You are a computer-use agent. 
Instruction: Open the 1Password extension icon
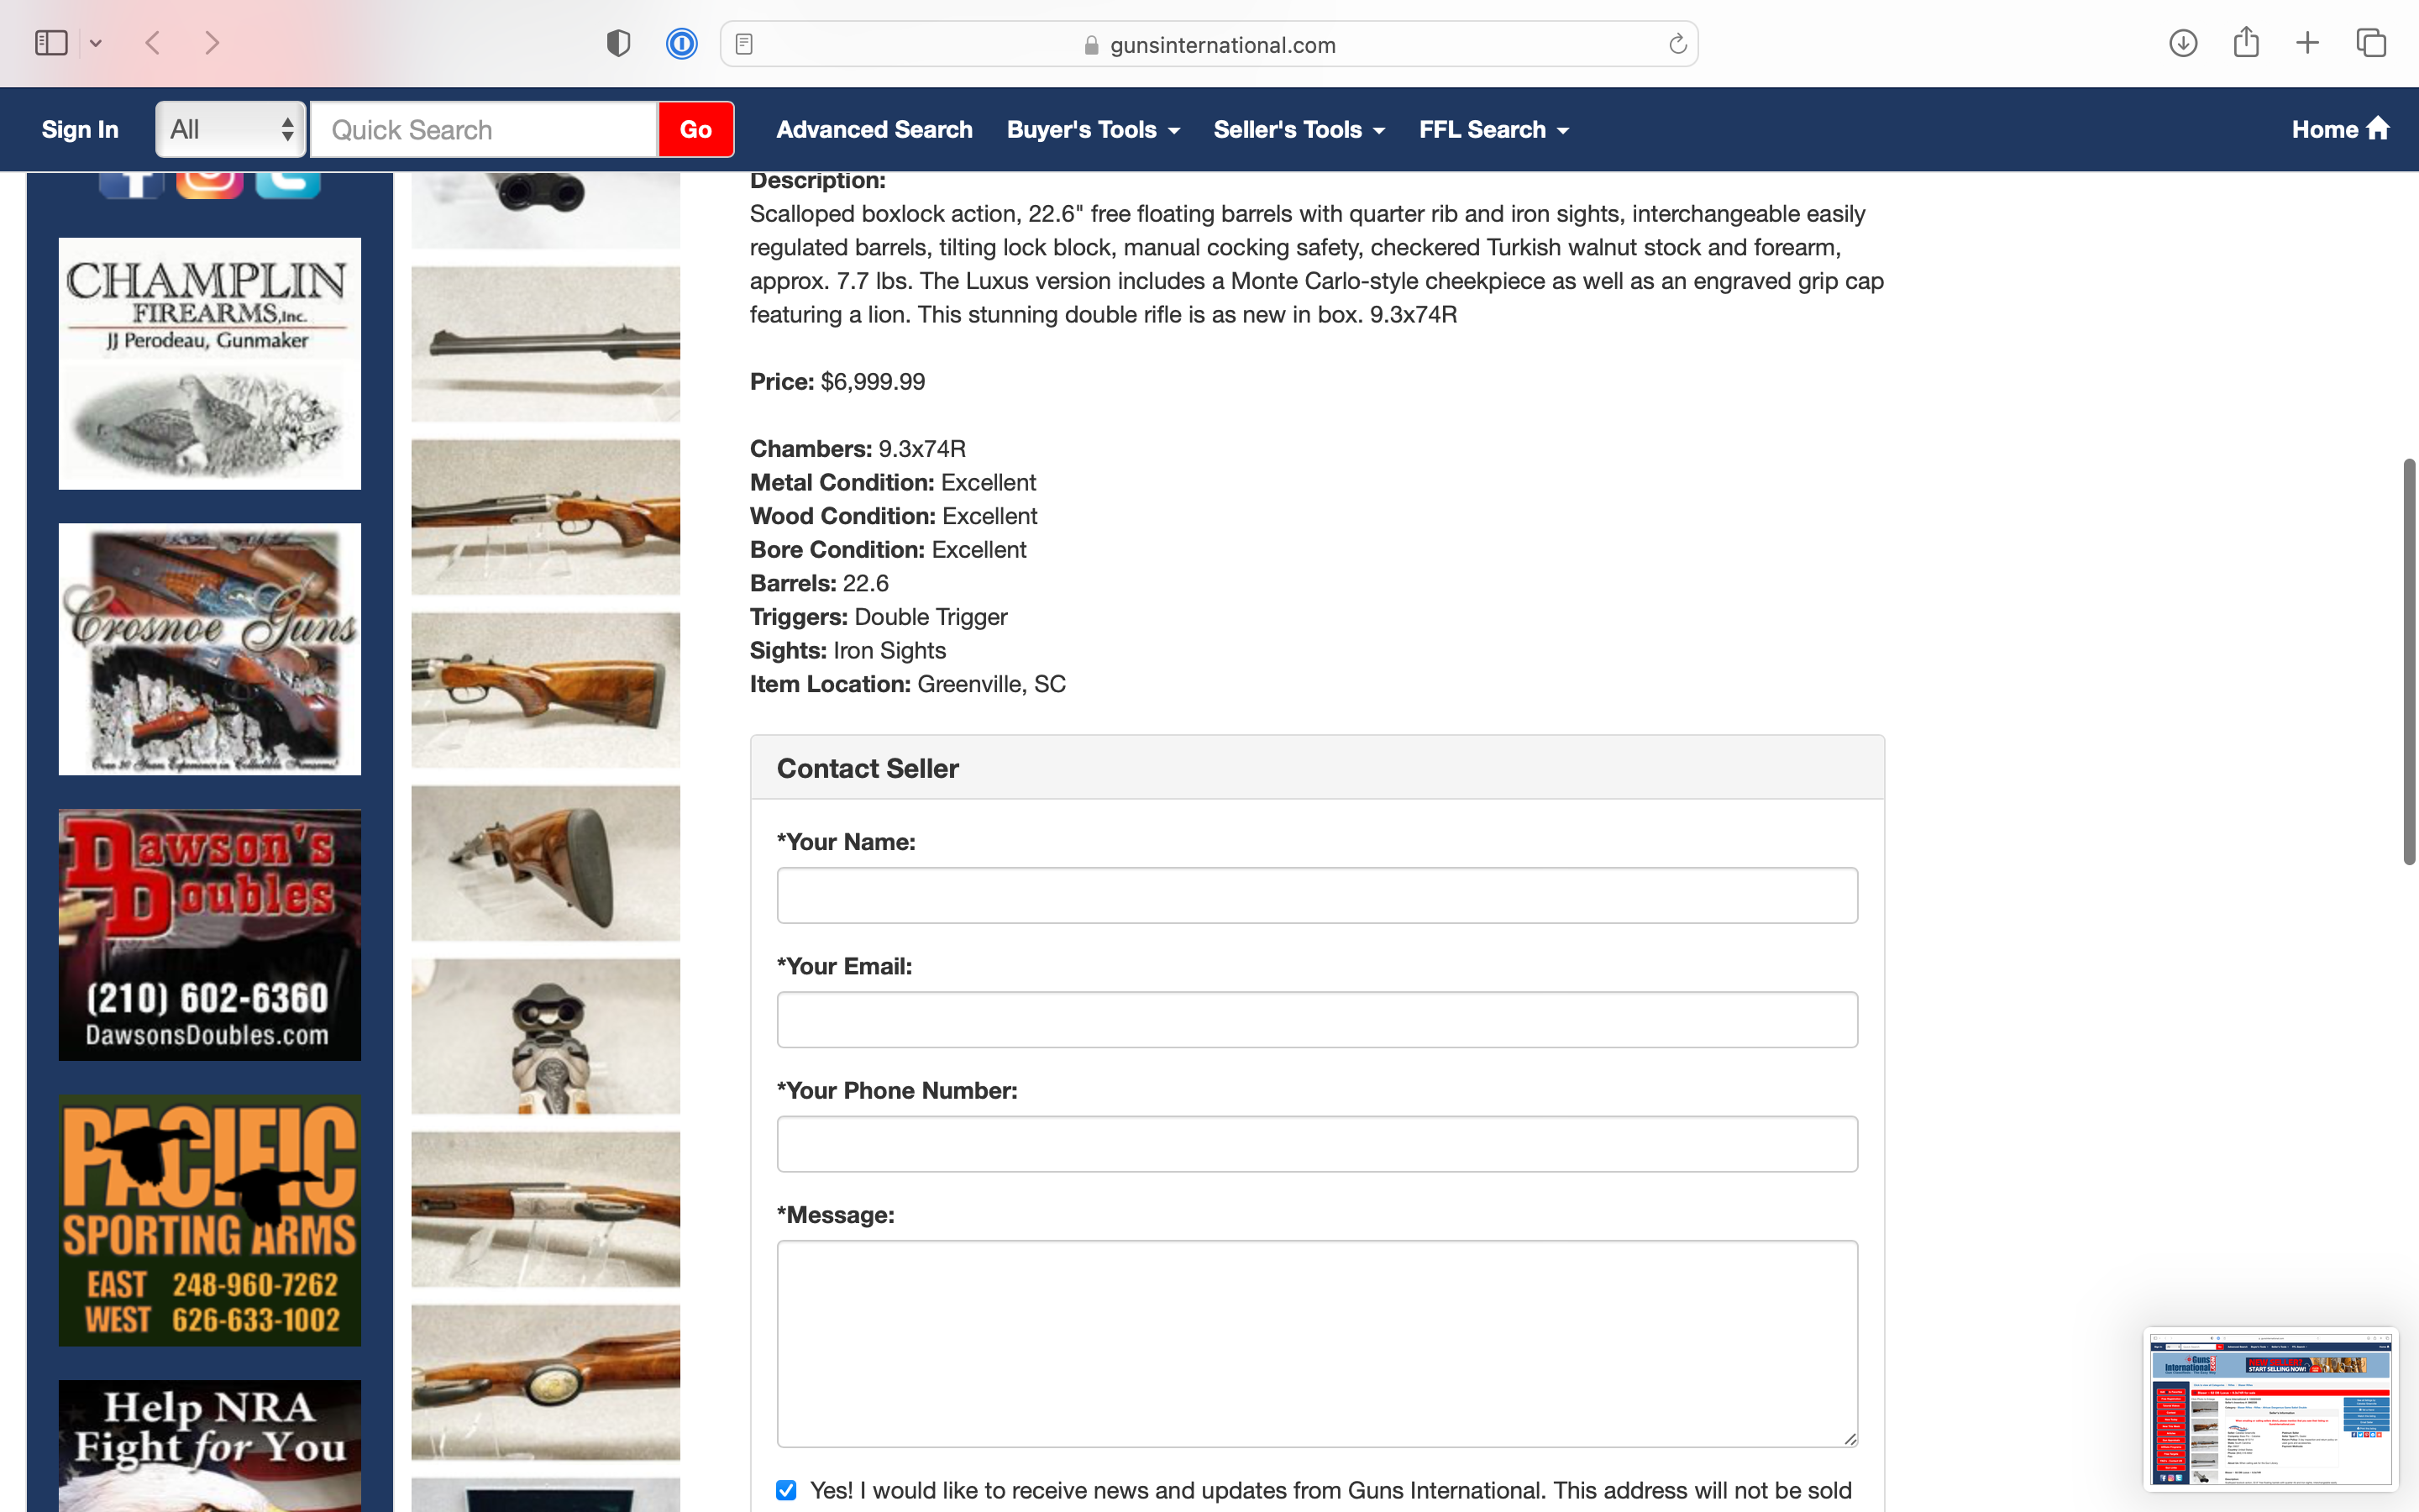(x=682, y=43)
